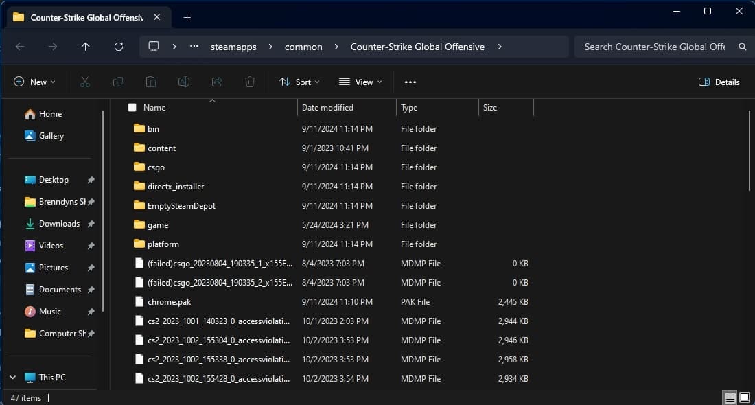Toggle the Details pane open
Viewport: 755px width, 405px height.
719,82
